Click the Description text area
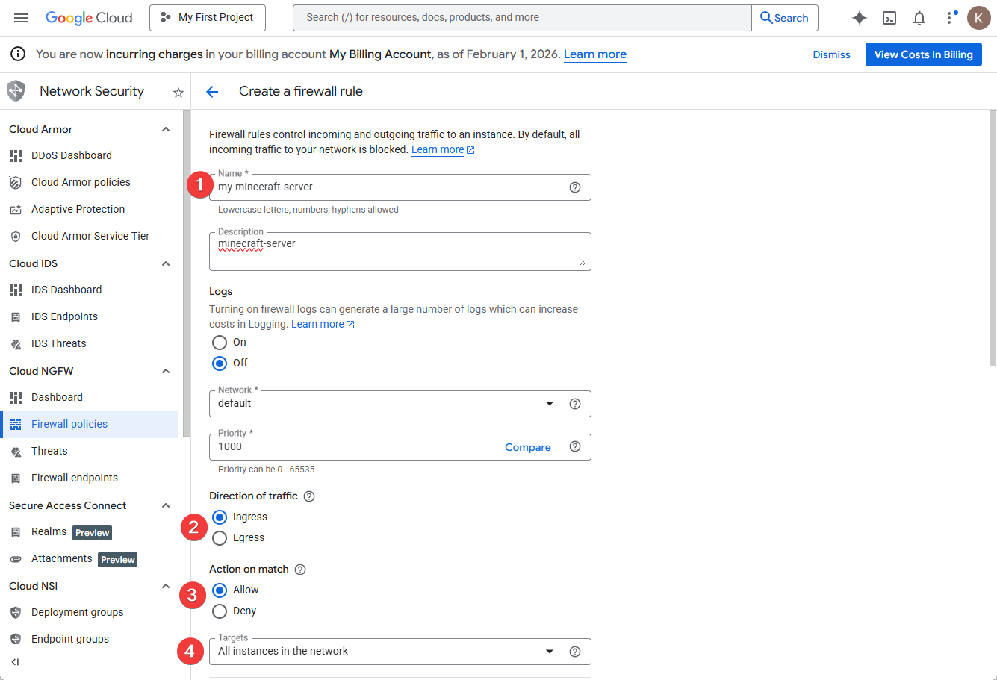The width and height of the screenshot is (997, 680). [400, 252]
